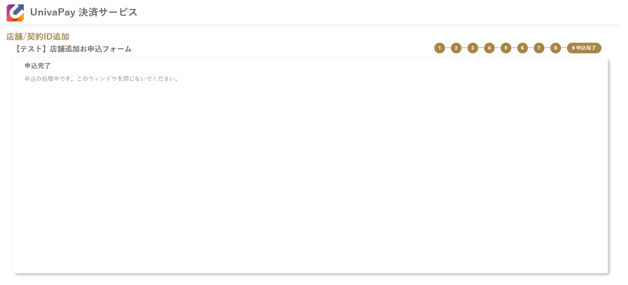
Task: Go to step 3 in the stepper
Action: tap(473, 48)
